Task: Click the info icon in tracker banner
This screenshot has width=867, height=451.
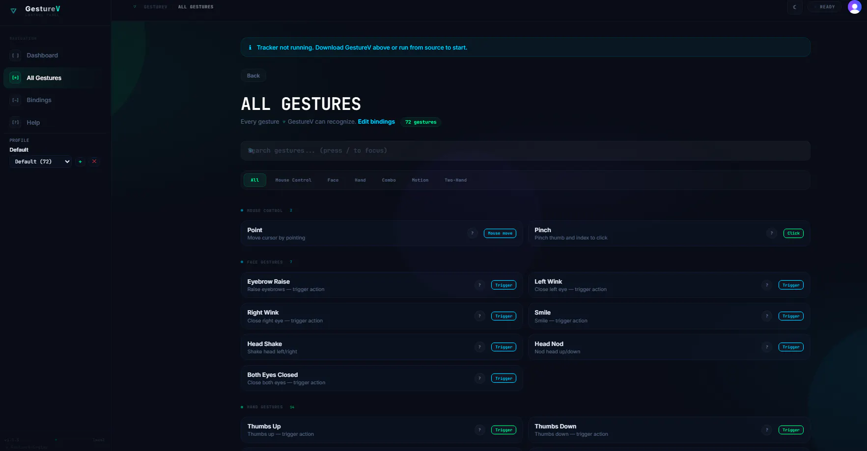Action: (250, 48)
